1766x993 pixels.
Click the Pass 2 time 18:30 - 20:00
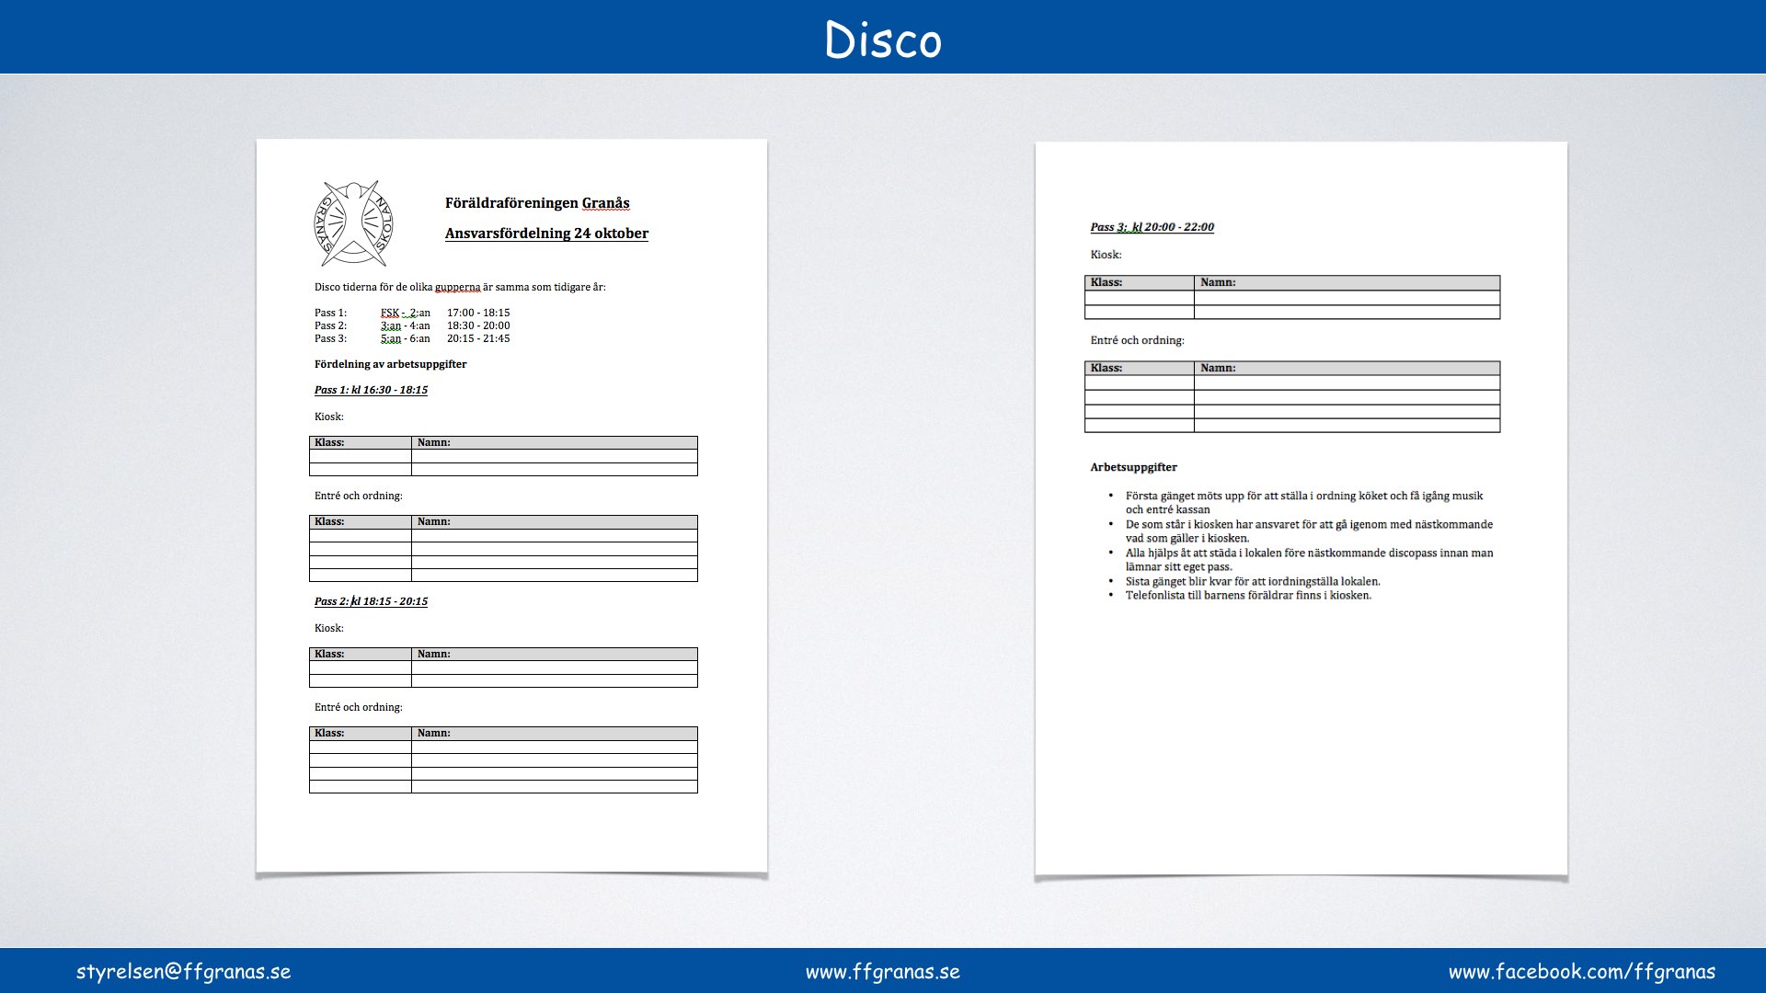(x=478, y=325)
